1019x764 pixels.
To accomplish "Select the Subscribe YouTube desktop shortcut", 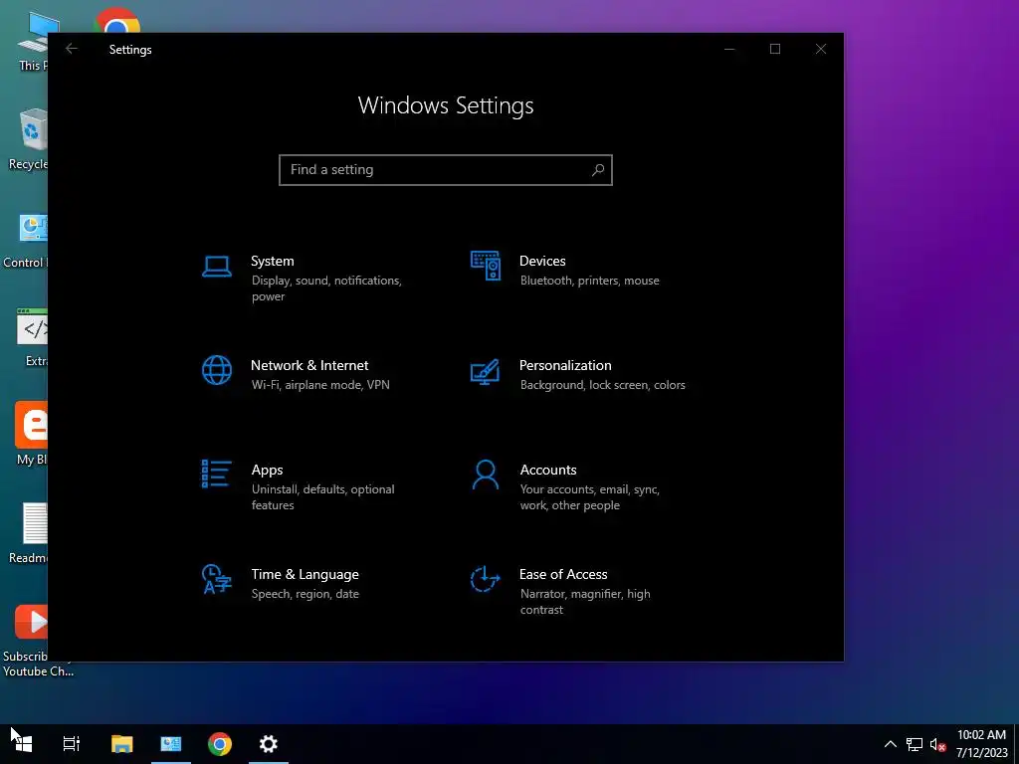I will [36, 642].
